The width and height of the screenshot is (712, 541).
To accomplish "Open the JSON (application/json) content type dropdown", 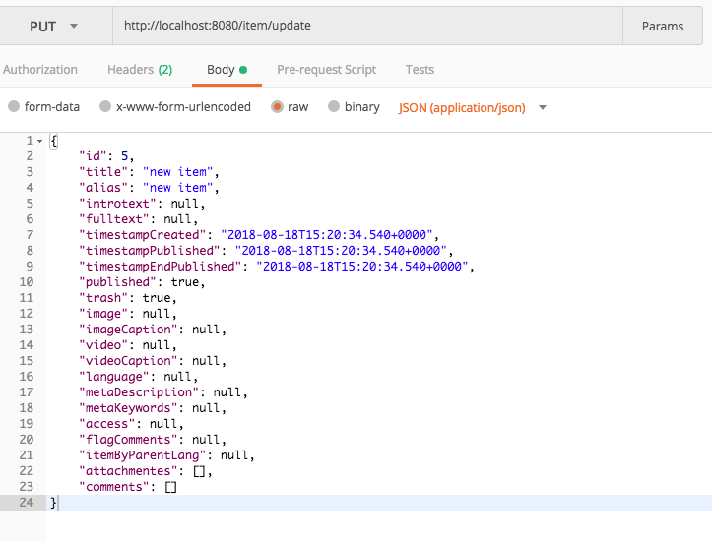I will [473, 108].
